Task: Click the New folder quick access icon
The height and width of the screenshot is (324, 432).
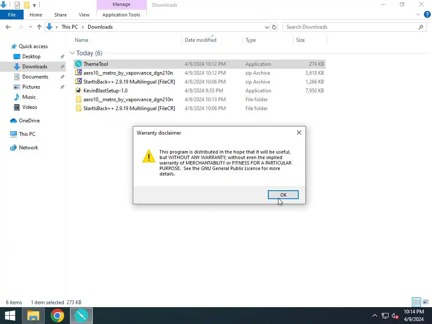Action: (27, 5)
